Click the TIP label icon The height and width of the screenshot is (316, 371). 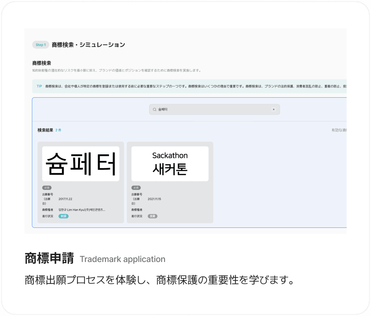[x=38, y=86]
